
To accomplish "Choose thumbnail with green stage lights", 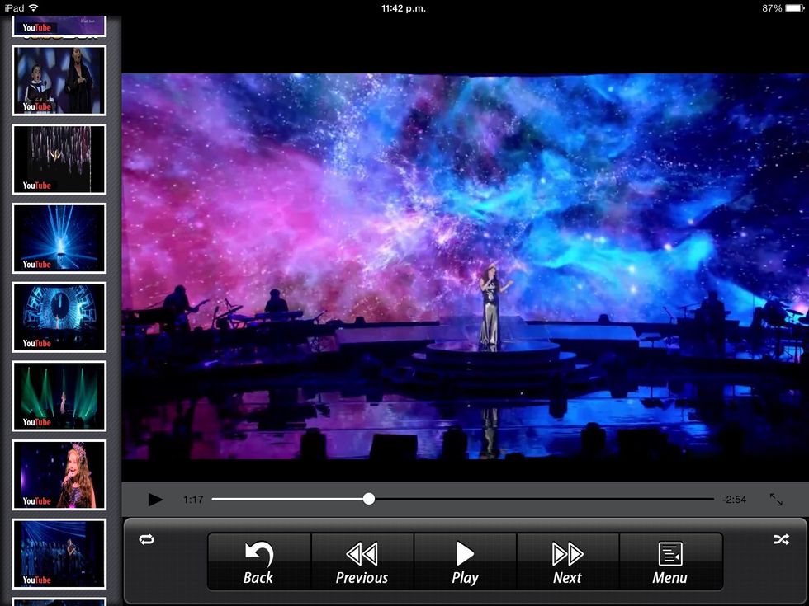I will (x=59, y=396).
